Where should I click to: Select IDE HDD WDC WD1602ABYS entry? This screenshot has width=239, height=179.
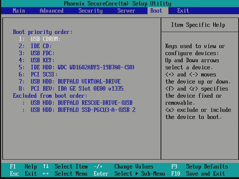(x=76, y=67)
